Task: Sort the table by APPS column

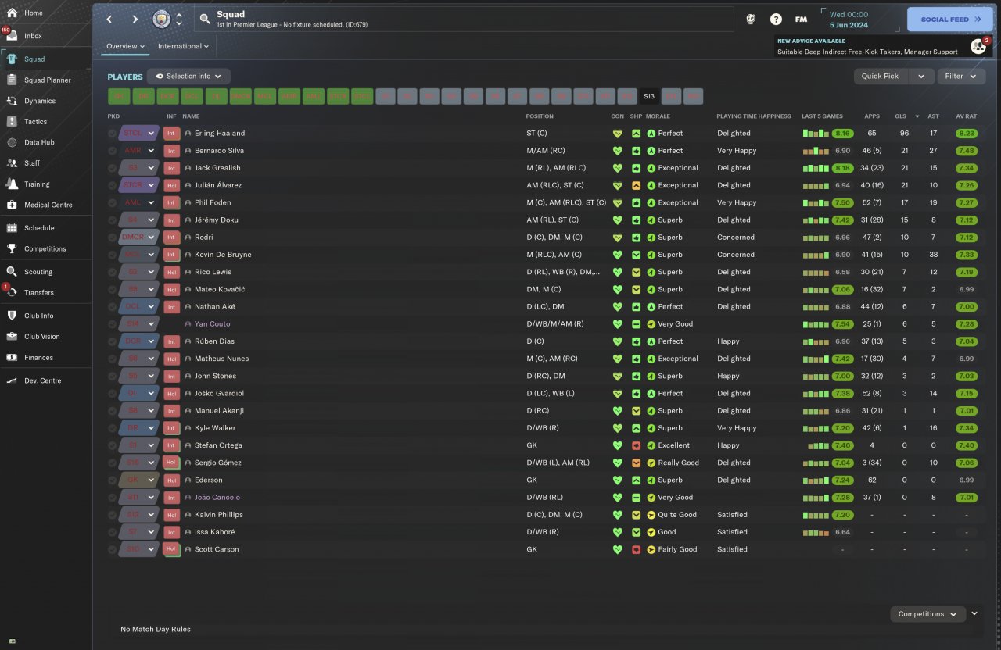Action: coord(871,116)
